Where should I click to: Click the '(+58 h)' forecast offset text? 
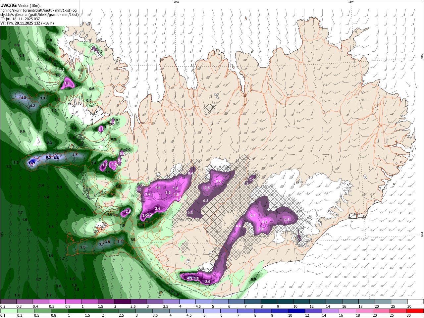point(48,23)
